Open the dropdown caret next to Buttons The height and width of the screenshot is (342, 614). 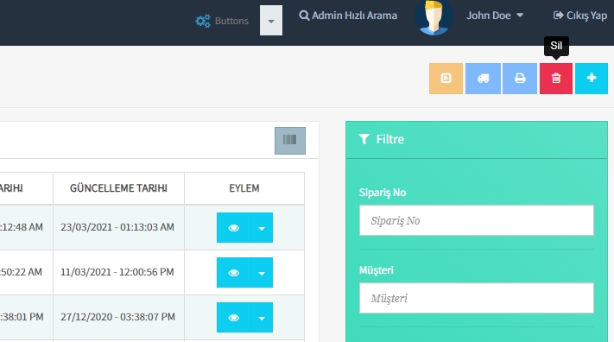click(271, 21)
